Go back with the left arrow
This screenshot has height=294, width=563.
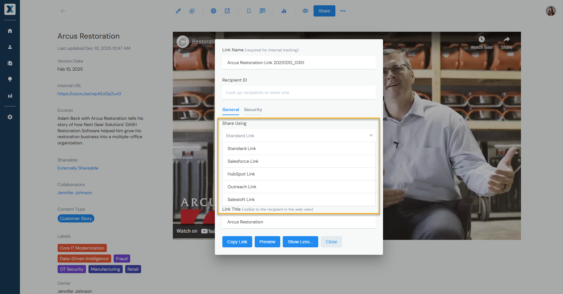point(63,11)
